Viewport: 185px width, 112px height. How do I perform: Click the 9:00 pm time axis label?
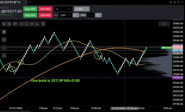click(74, 108)
